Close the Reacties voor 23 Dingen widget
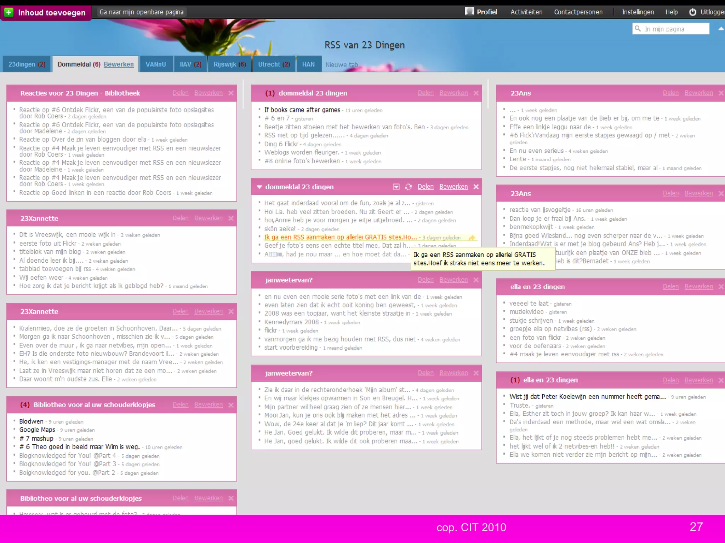 coord(231,93)
